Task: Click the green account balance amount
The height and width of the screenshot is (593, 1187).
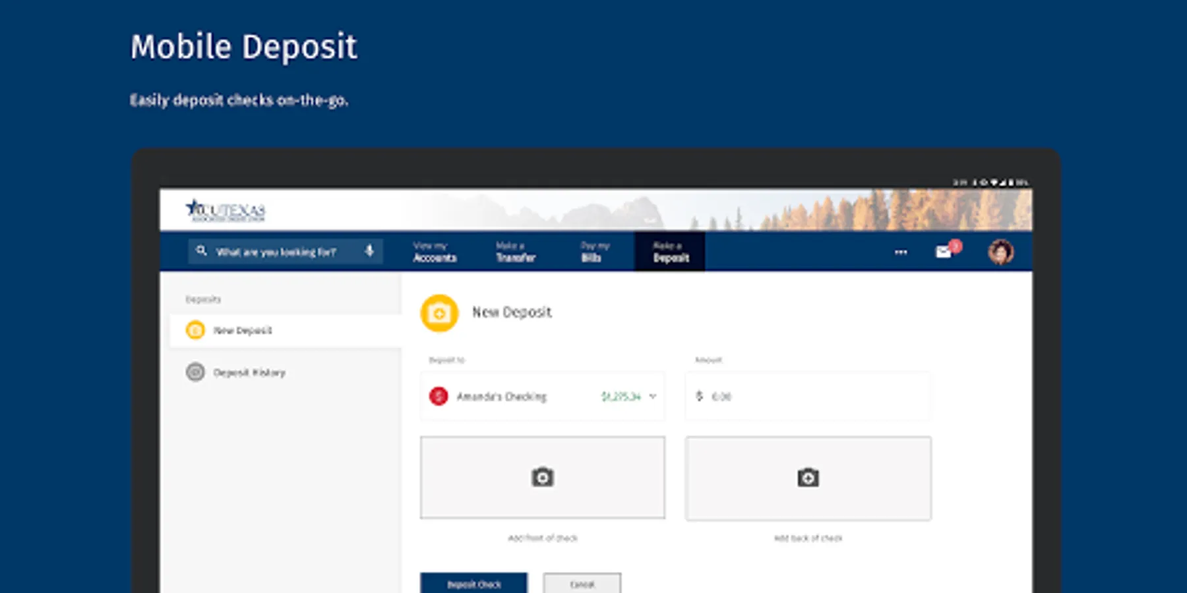Action: click(621, 397)
